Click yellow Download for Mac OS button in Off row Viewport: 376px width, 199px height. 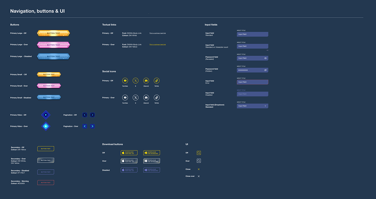coord(129,153)
